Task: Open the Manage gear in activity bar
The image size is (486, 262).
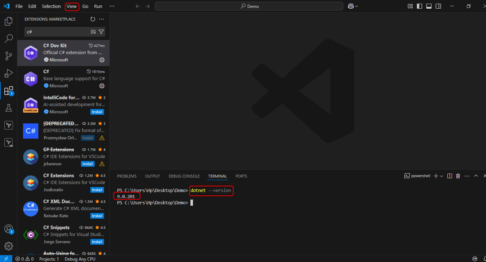Action: pos(8,246)
